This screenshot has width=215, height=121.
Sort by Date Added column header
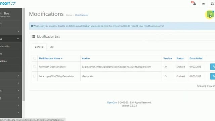pos(196,58)
